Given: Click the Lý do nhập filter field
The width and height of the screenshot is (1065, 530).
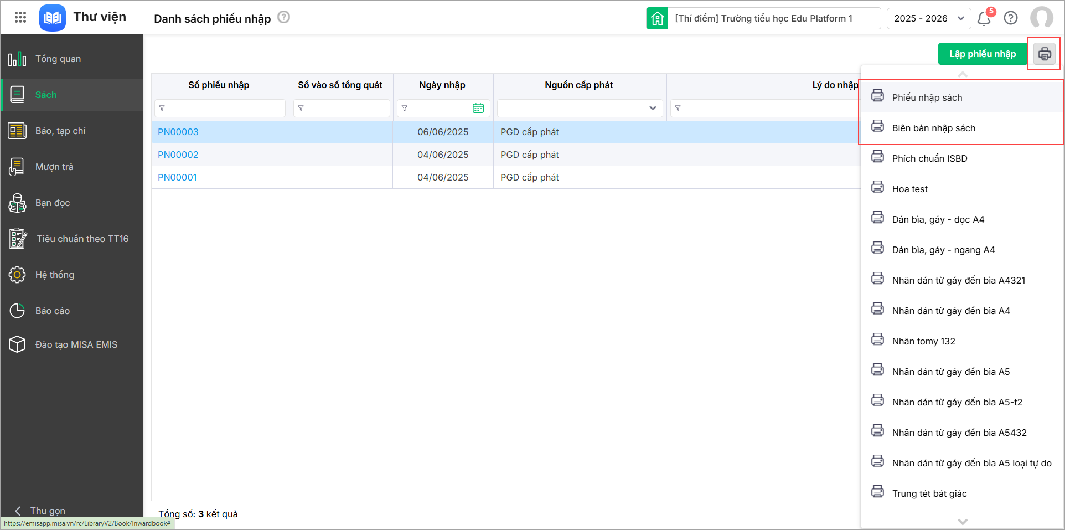Looking at the screenshot, I should point(764,108).
